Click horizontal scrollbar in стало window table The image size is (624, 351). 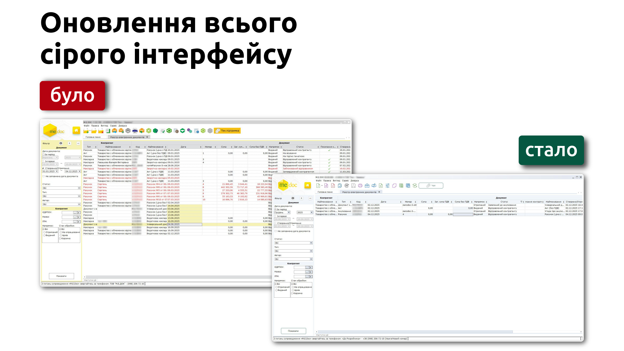414,332
